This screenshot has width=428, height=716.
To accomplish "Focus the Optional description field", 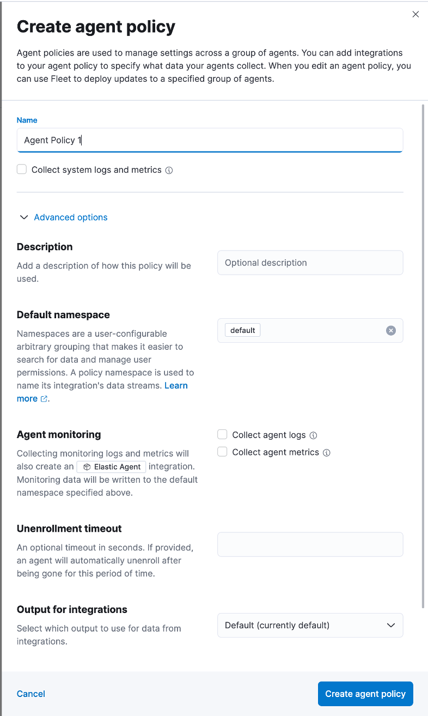I will tap(310, 263).
